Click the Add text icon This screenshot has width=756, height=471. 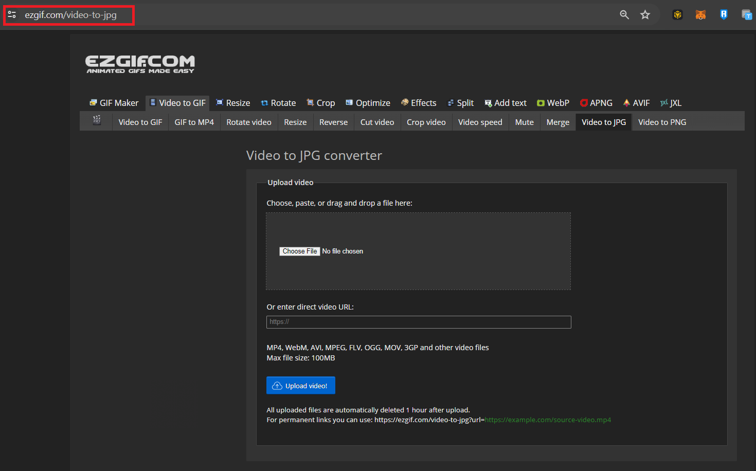pos(487,102)
